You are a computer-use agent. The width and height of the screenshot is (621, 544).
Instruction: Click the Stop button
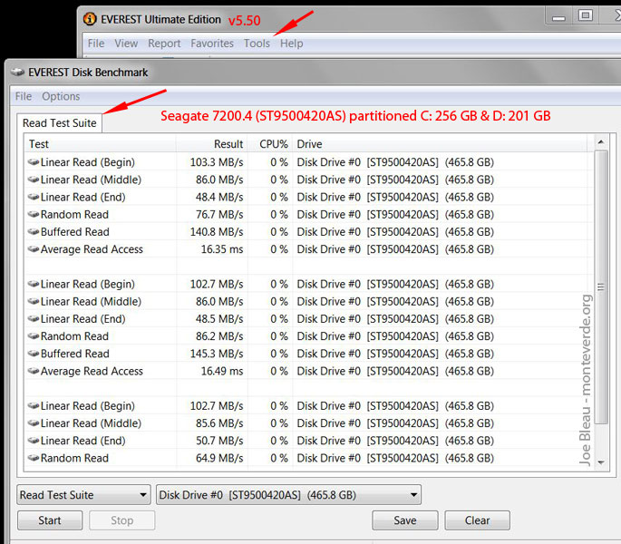[122, 520]
